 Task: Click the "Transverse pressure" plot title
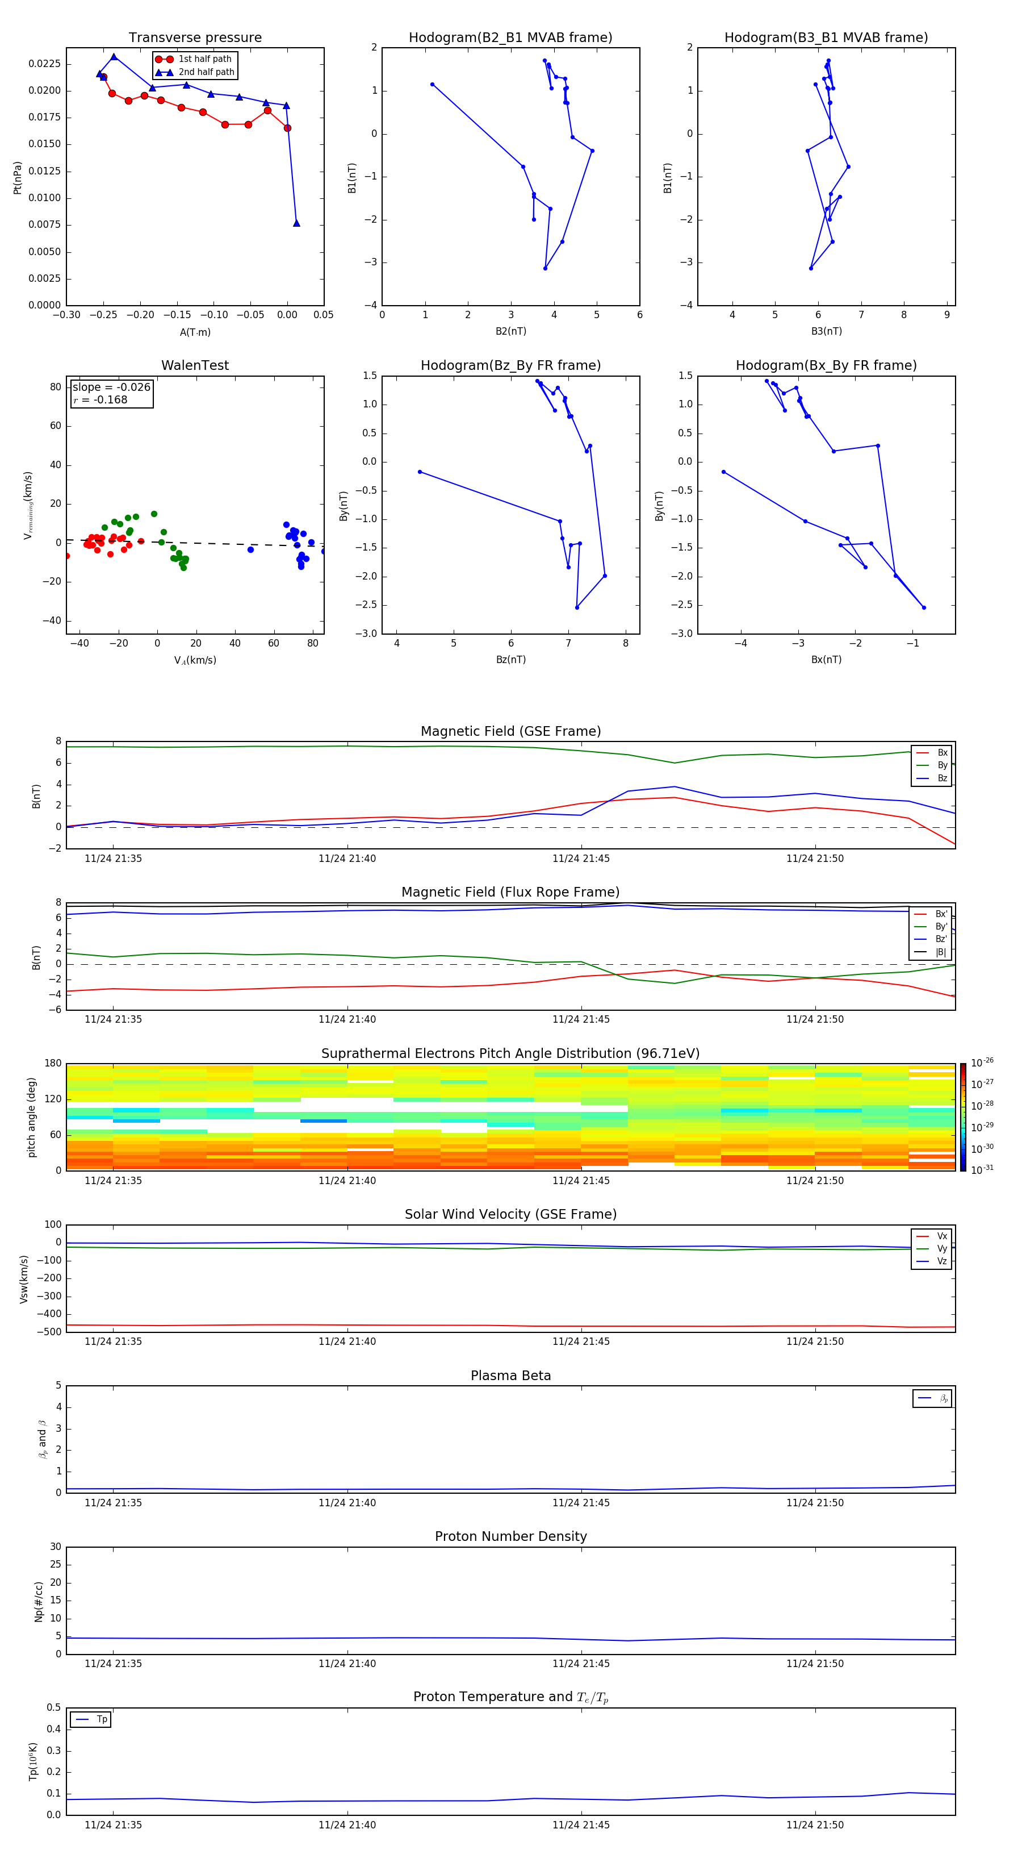tap(195, 37)
